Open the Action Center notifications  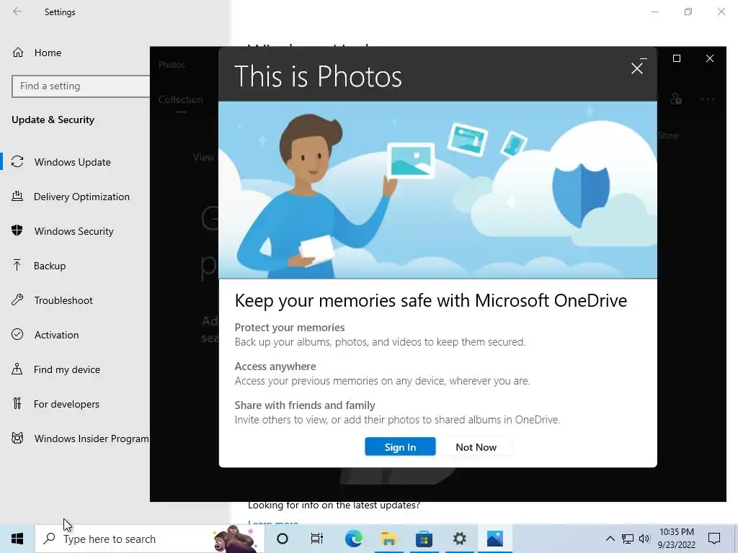[714, 539]
